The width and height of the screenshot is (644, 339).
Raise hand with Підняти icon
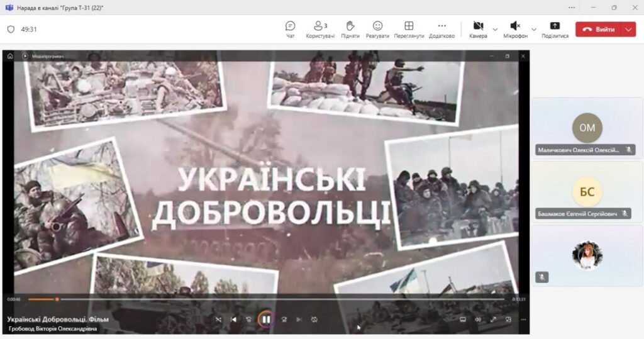(x=350, y=29)
